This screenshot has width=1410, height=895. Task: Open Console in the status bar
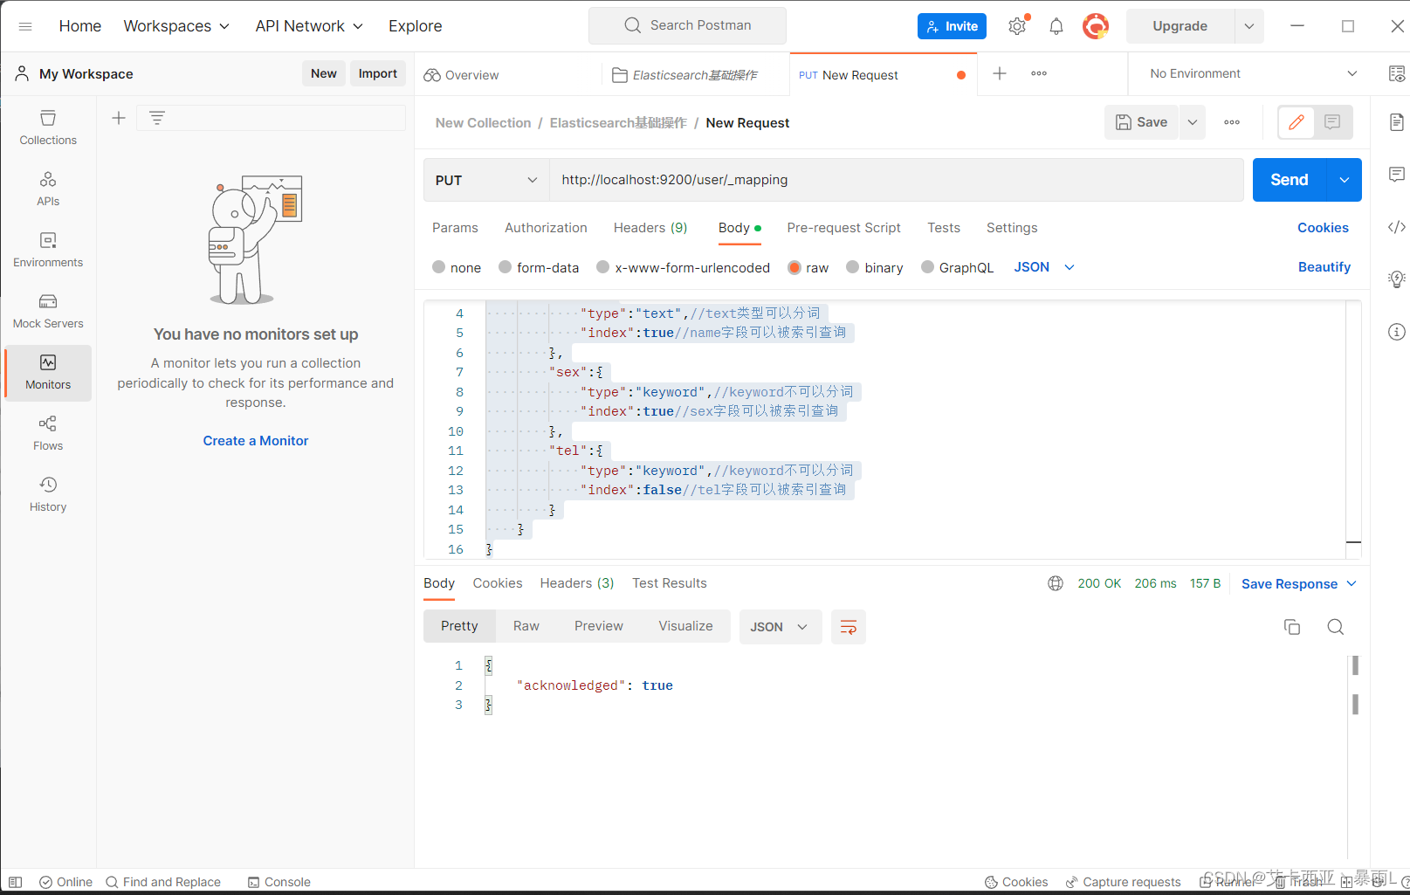(x=279, y=882)
